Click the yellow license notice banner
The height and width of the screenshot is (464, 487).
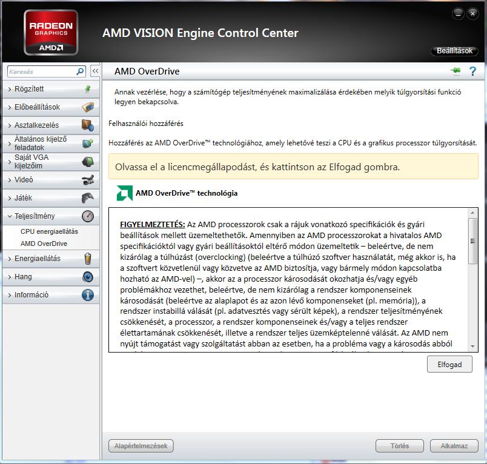(x=293, y=167)
